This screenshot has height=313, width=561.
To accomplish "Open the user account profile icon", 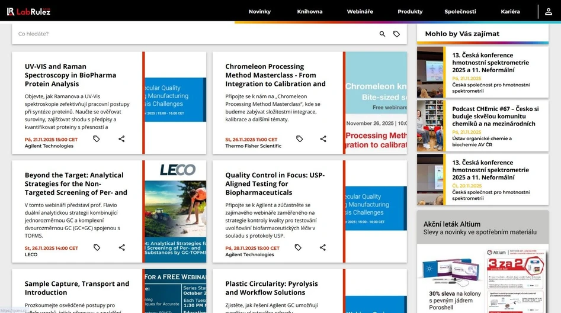I will tap(548, 11).
